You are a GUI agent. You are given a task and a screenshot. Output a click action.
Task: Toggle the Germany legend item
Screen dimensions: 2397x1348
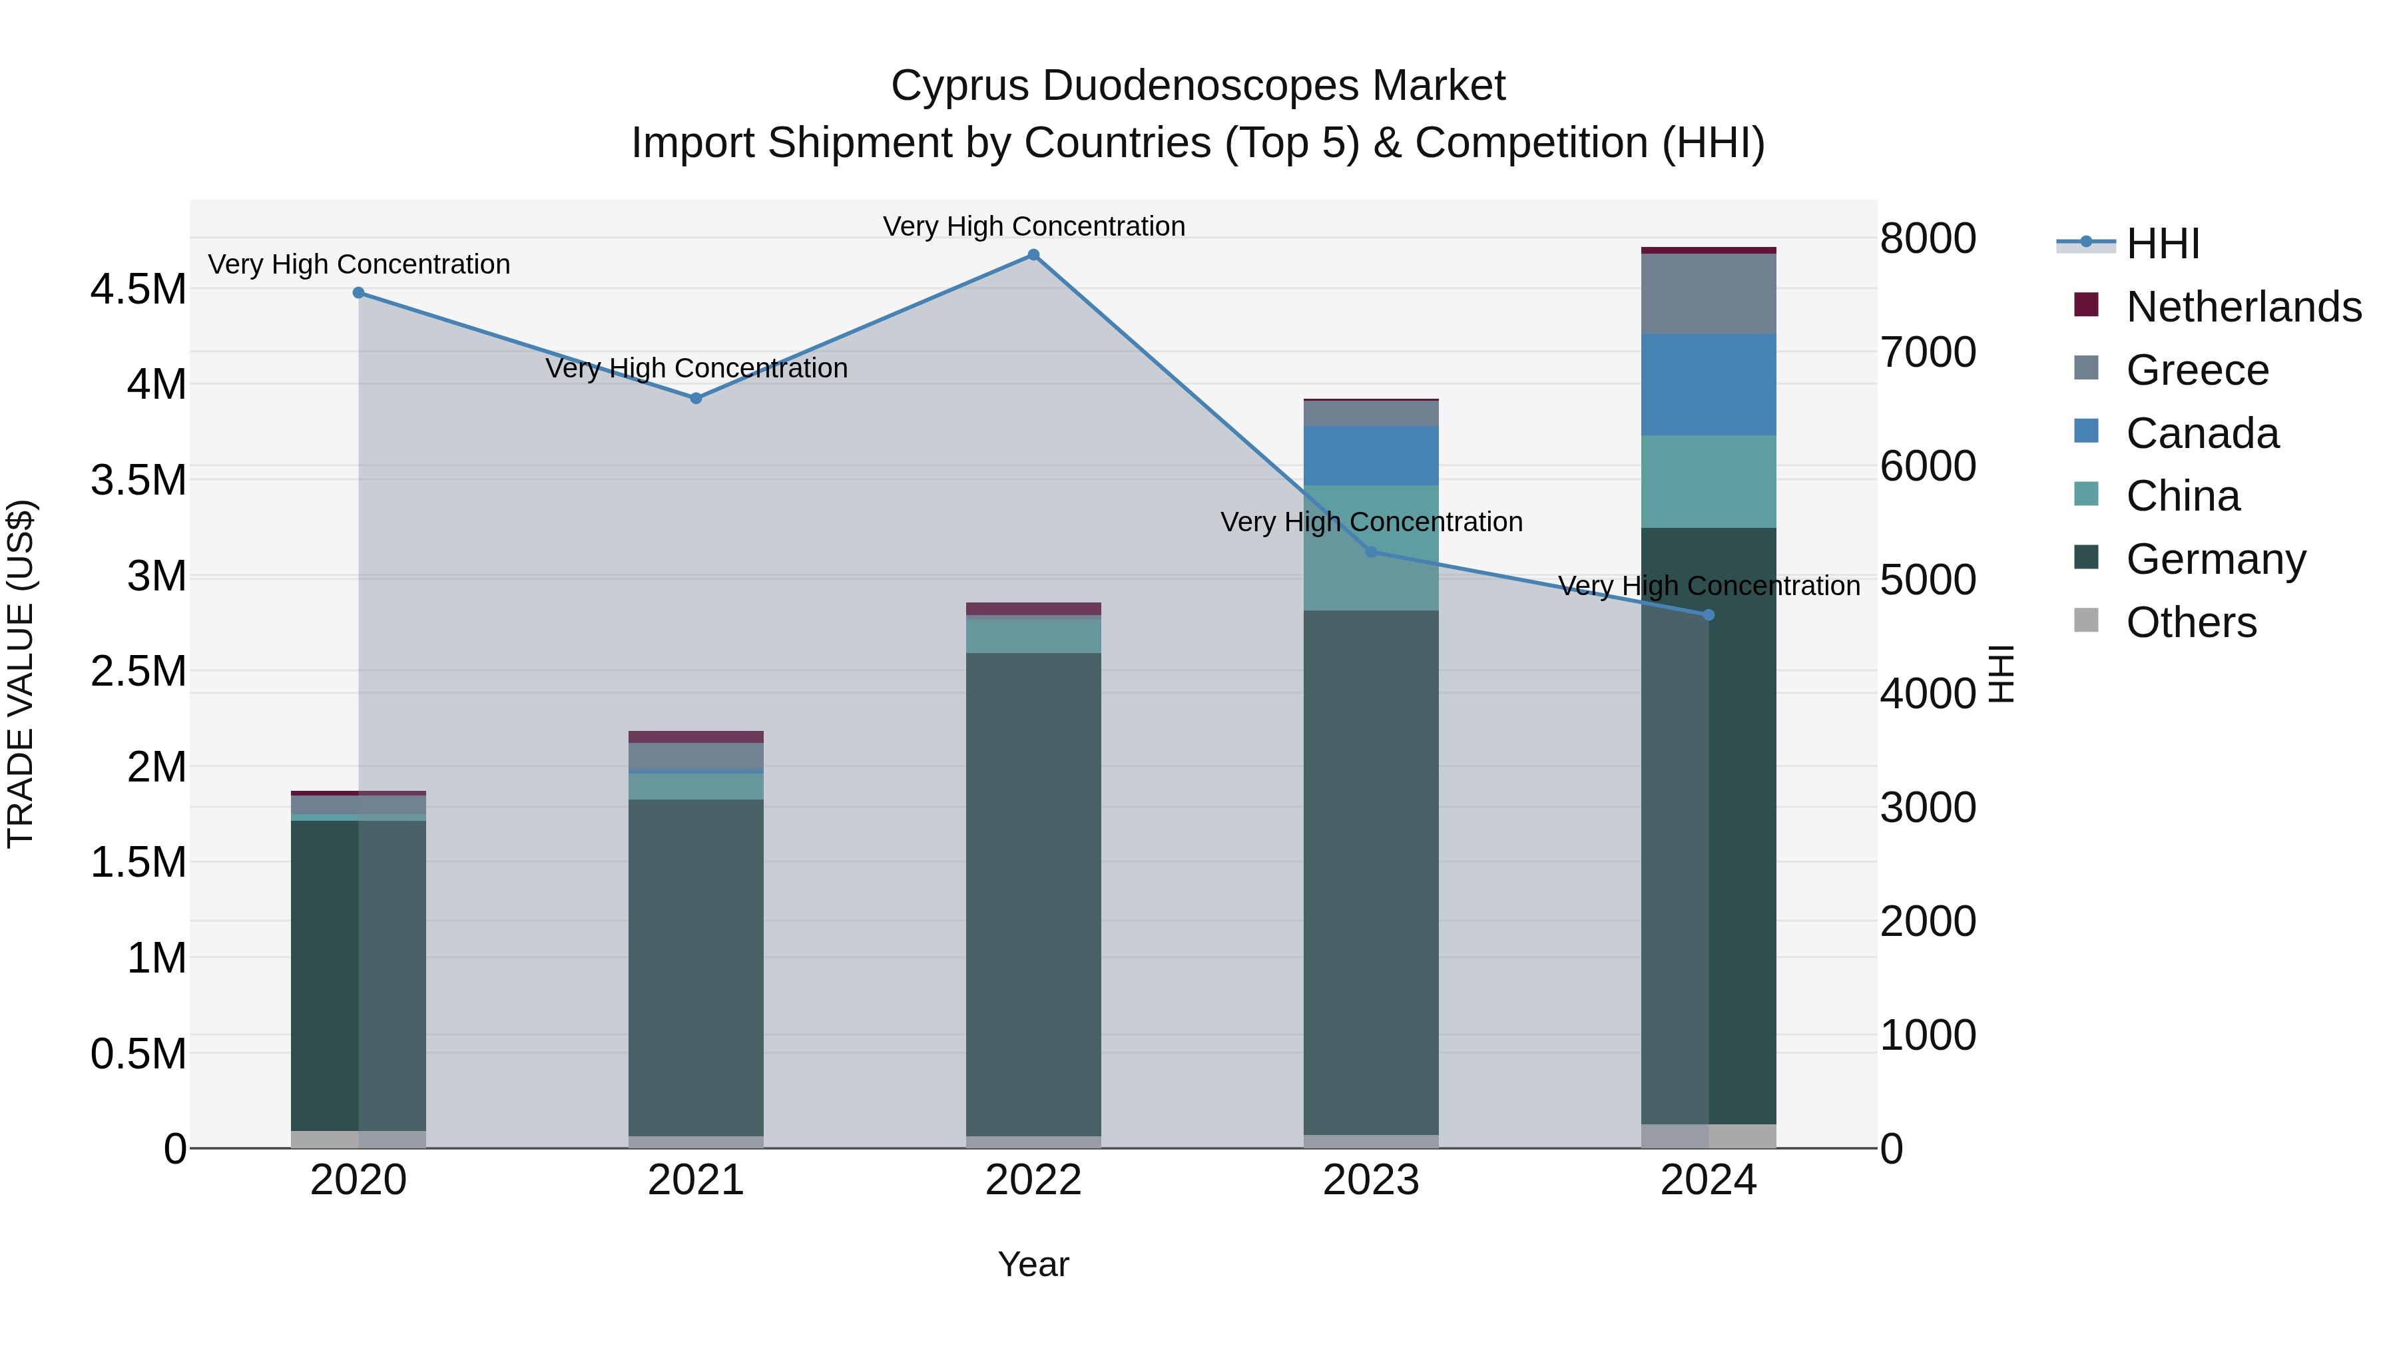click(x=2191, y=559)
